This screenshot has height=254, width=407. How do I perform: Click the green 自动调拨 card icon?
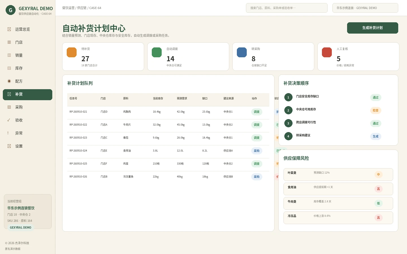(157, 52)
